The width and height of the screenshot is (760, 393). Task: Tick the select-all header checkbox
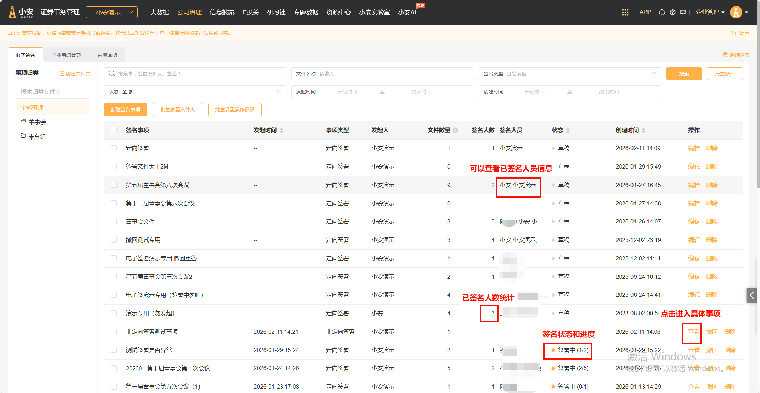114,130
